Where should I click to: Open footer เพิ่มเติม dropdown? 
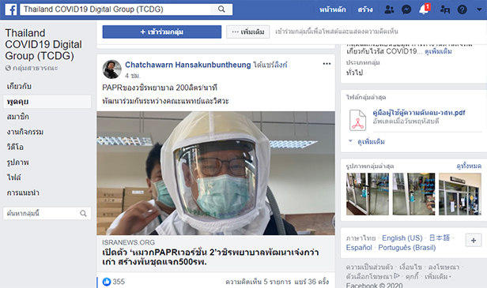(x=438, y=276)
